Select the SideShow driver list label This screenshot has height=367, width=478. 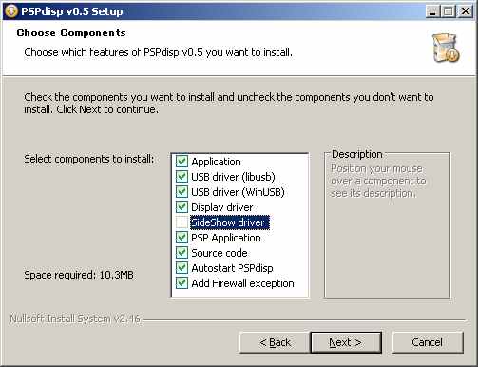230,222
